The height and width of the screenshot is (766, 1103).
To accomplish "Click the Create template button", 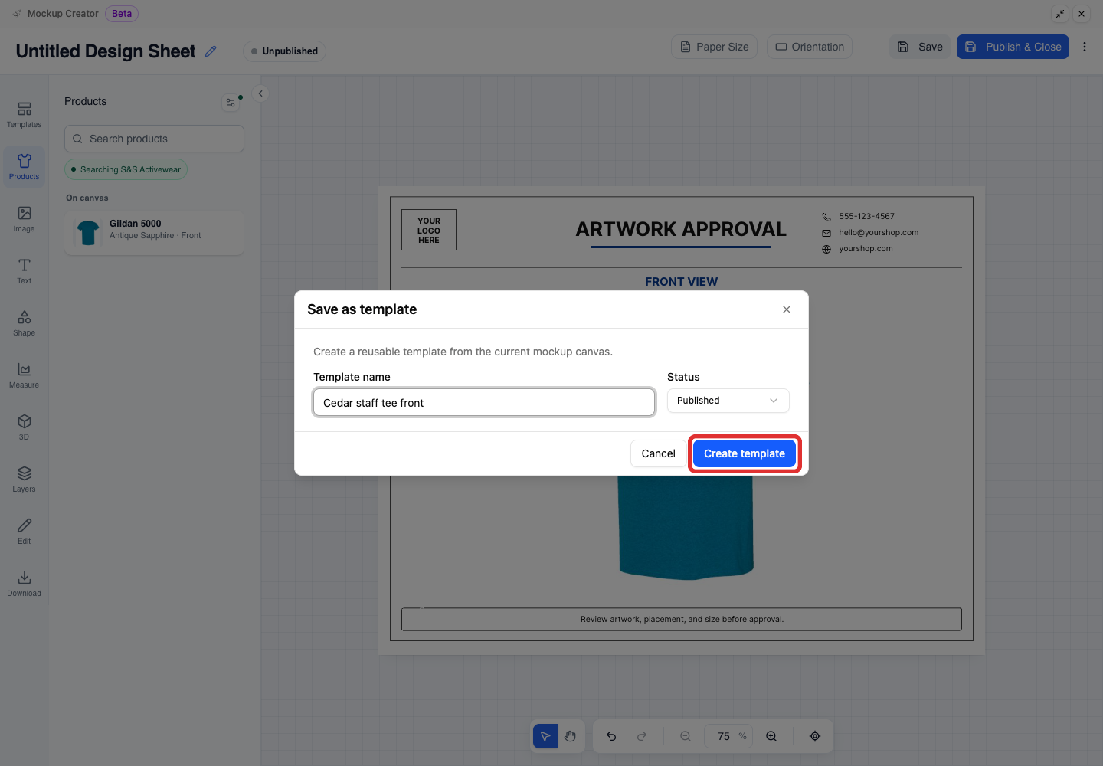I will click(x=745, y=453).
